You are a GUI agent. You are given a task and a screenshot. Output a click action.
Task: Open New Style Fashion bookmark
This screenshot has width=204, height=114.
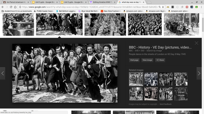[111, 11]
